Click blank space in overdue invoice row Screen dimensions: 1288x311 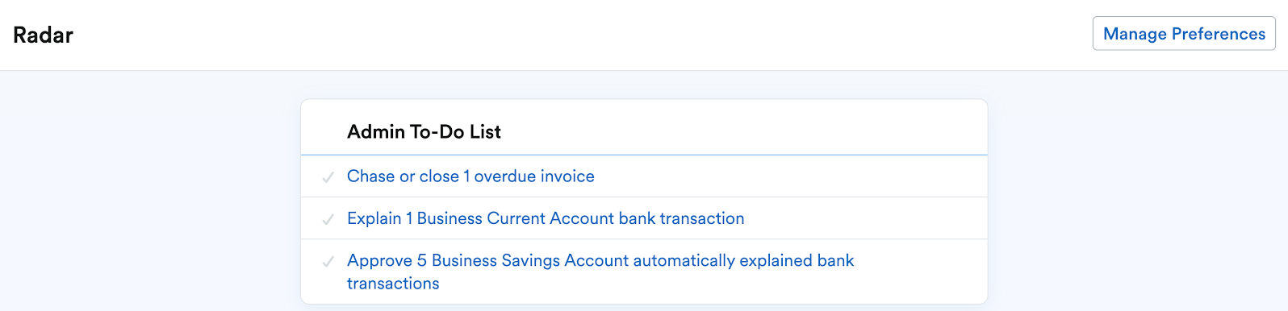coord(791,176)
